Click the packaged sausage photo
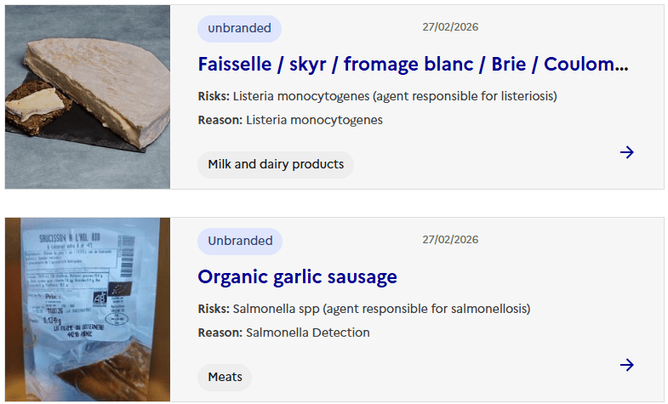The width and height of the screenshot is (668, 404). (88, 310)
